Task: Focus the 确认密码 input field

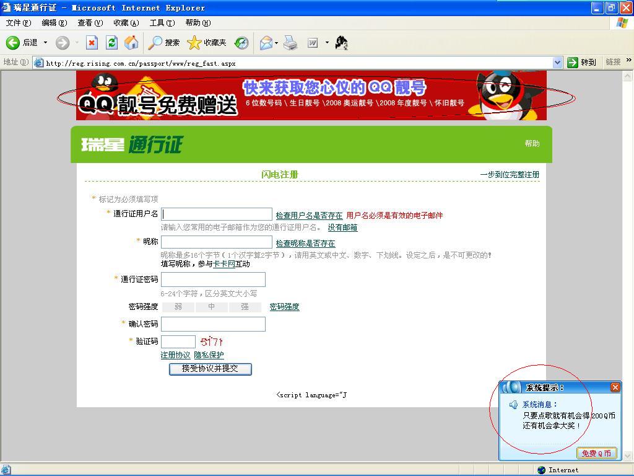Action: tap(213, 324)
